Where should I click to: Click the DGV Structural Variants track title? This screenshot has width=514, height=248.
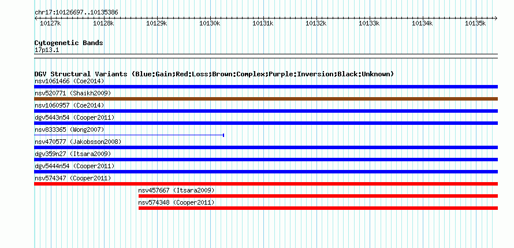tap(214, 74)
